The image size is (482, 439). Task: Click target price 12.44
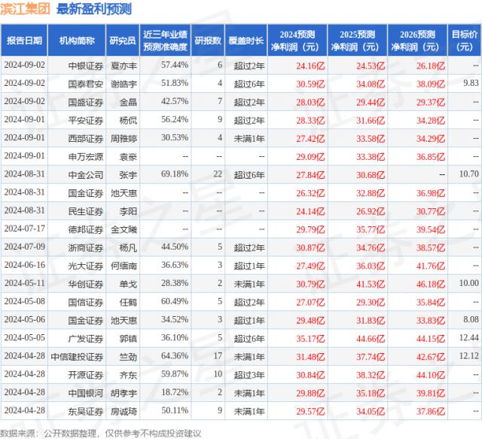pos(469,337)
